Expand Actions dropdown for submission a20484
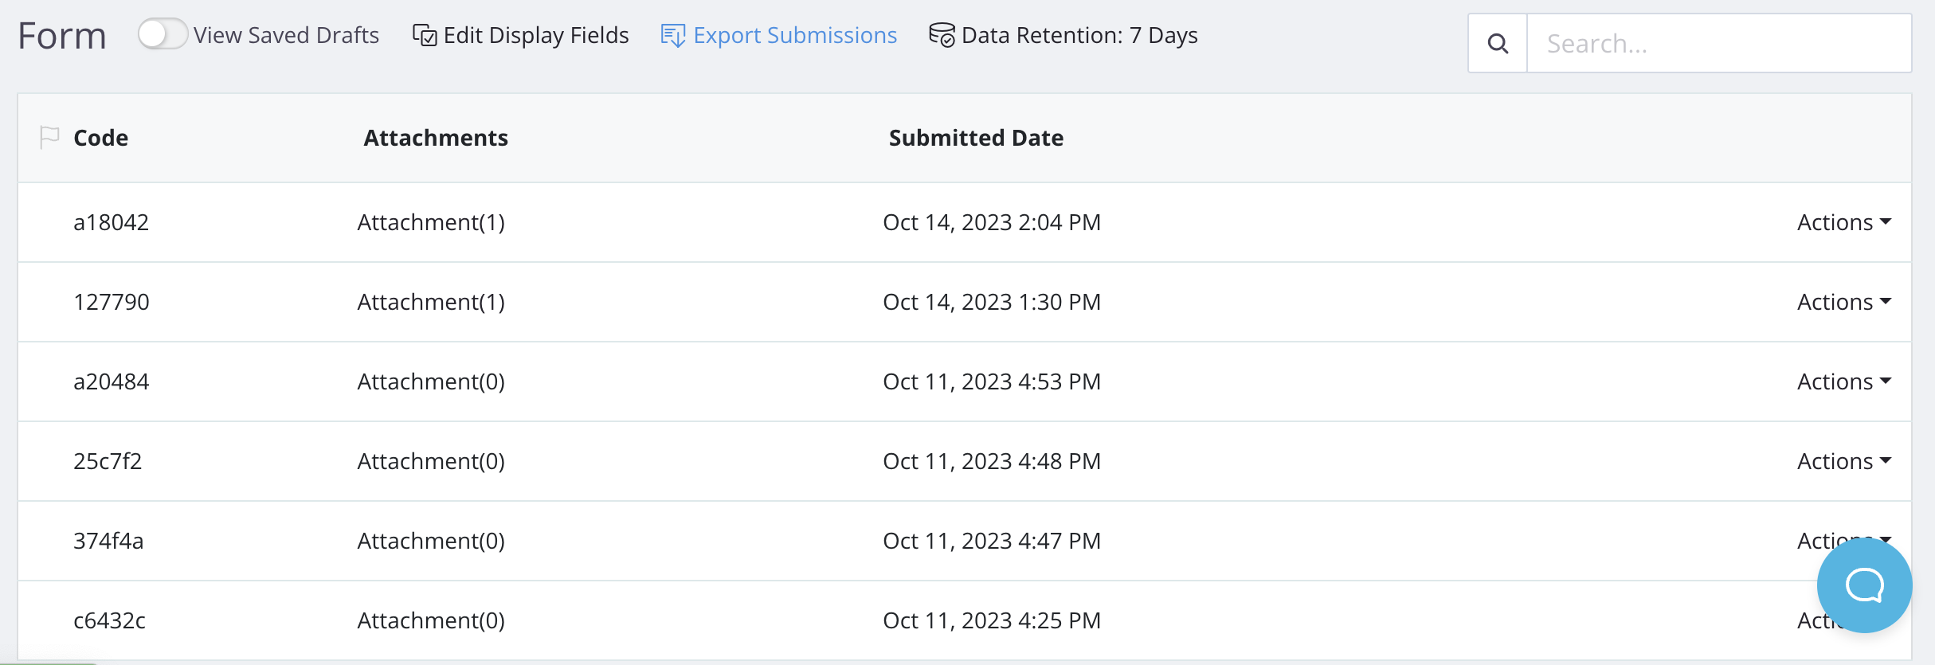The width and height of the screenshot is (1935, 665). point(1843,381)
